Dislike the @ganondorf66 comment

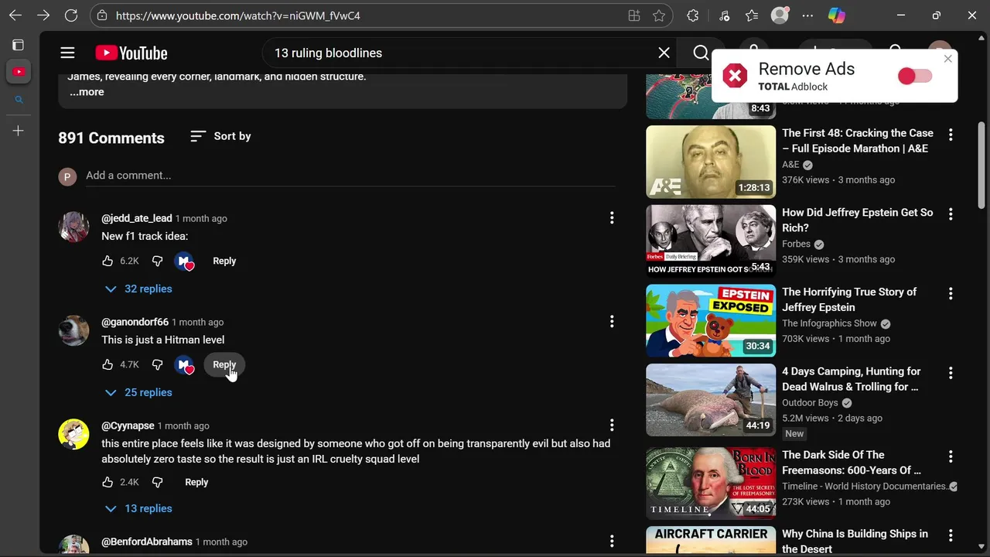coord(157,364)
